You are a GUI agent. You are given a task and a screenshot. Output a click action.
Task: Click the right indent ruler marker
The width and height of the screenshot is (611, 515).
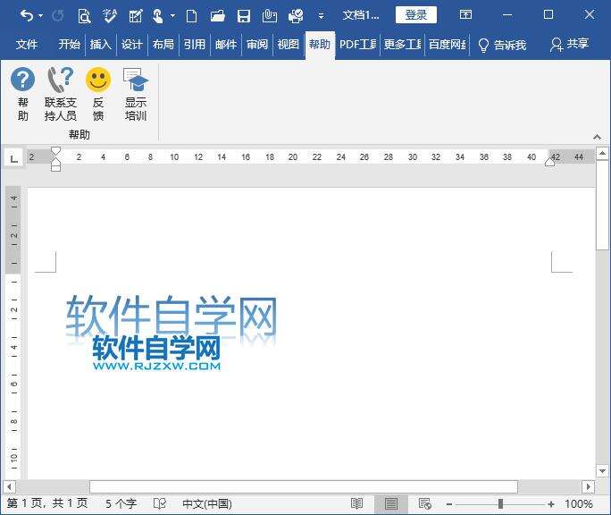click(550, 162)
